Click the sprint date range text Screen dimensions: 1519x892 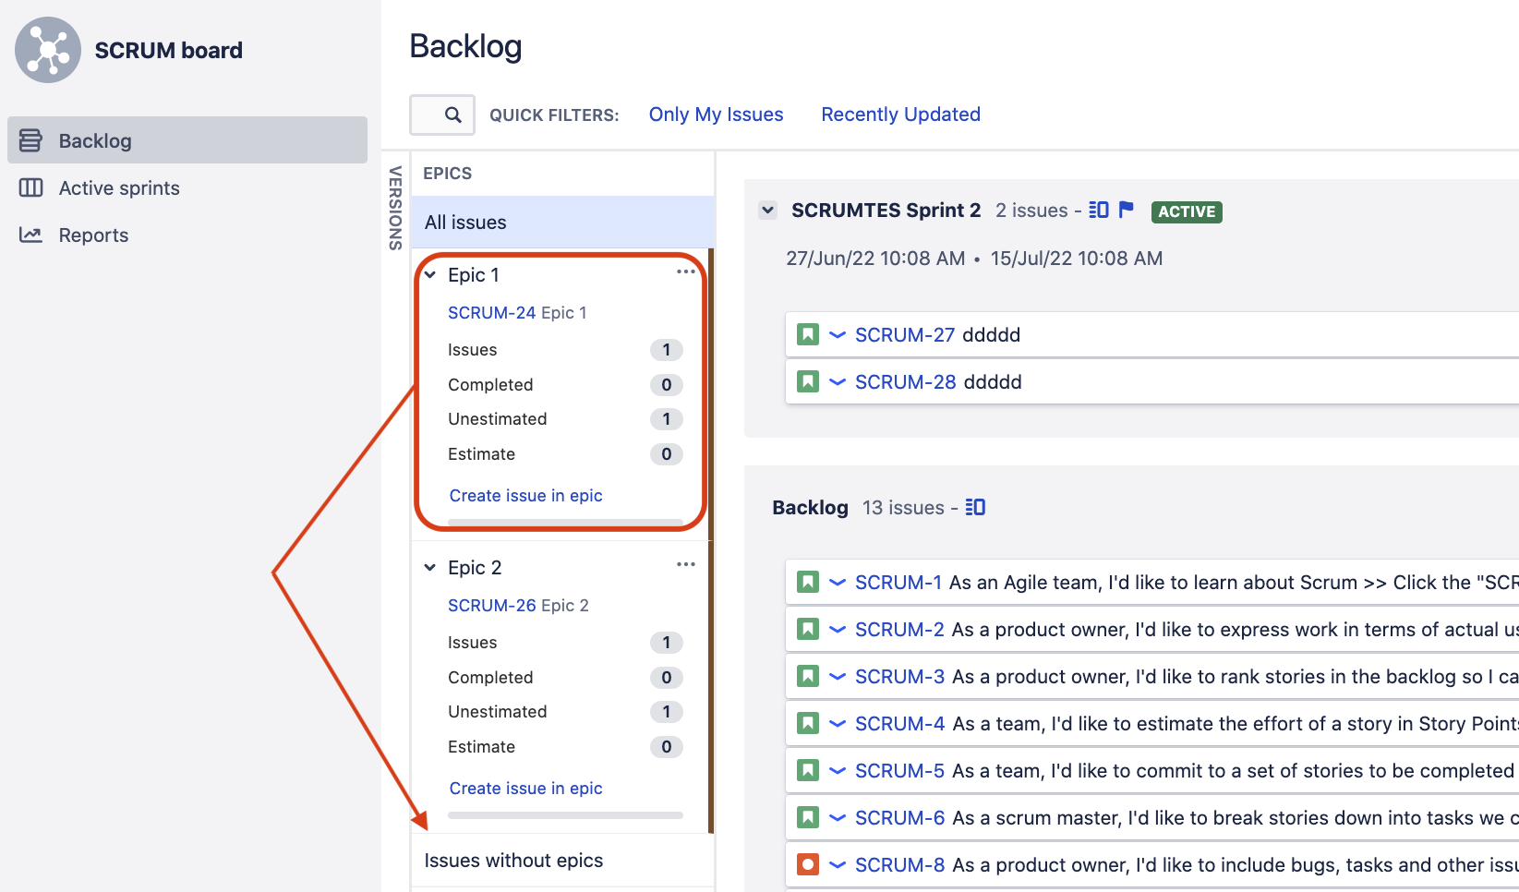(974, 259)
